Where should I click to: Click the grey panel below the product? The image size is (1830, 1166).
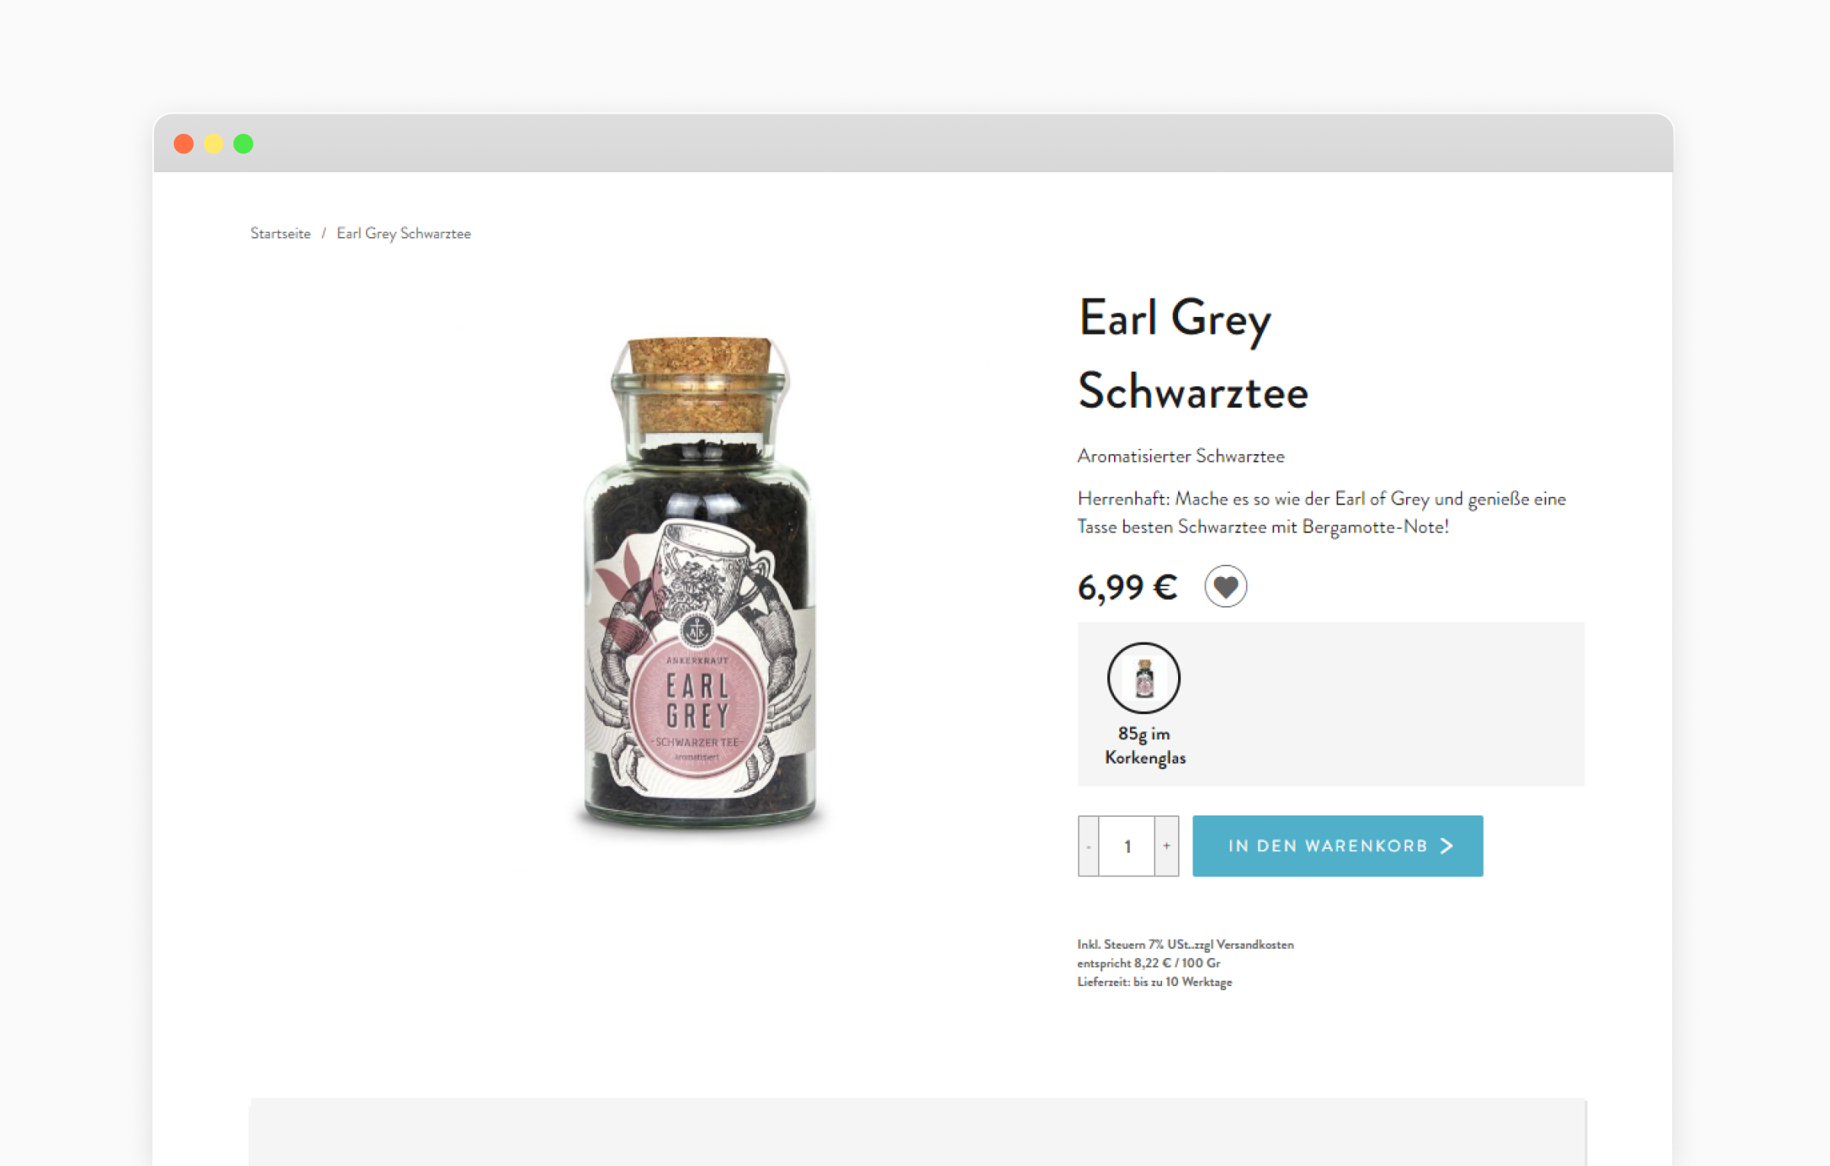(917, 1132)
